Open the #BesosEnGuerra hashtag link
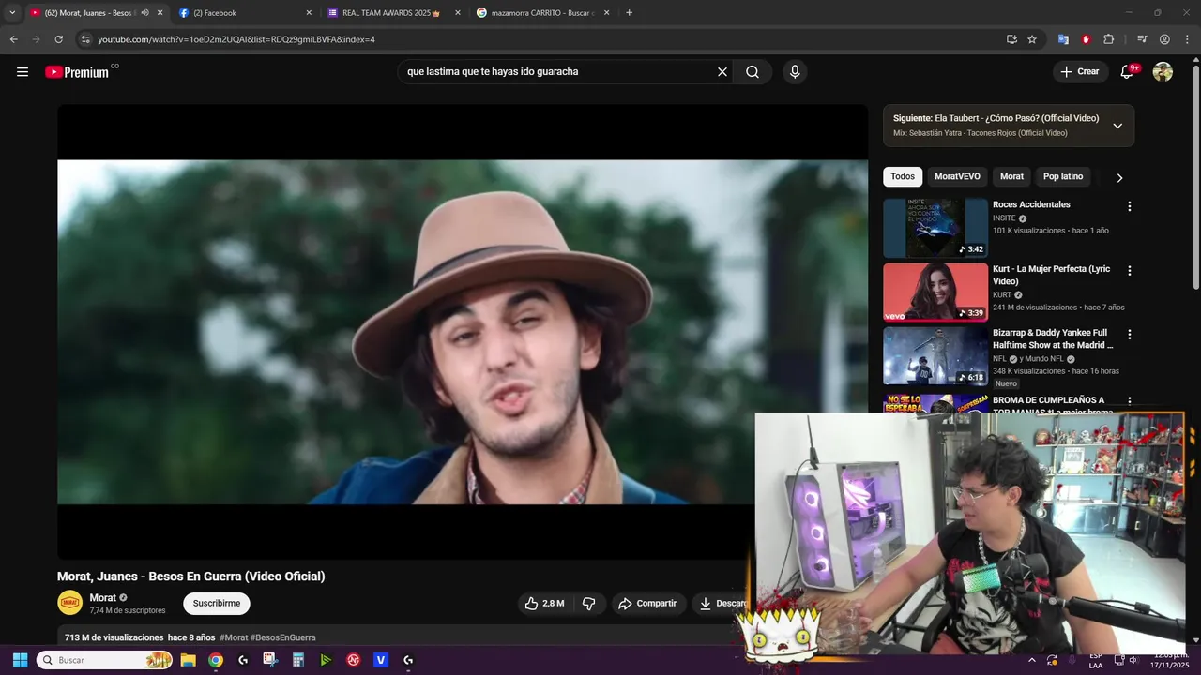 (283, 637)
